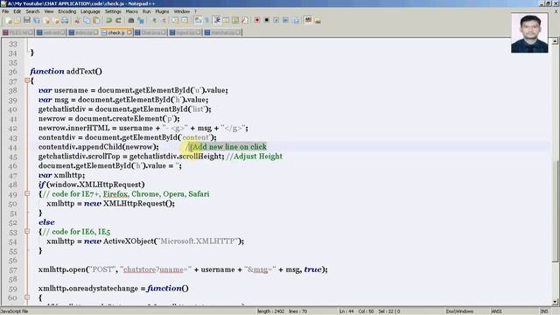Click the '//Adjust Height' comment
The width and height of the screenshot is (560, 315).
click(255, 157)
